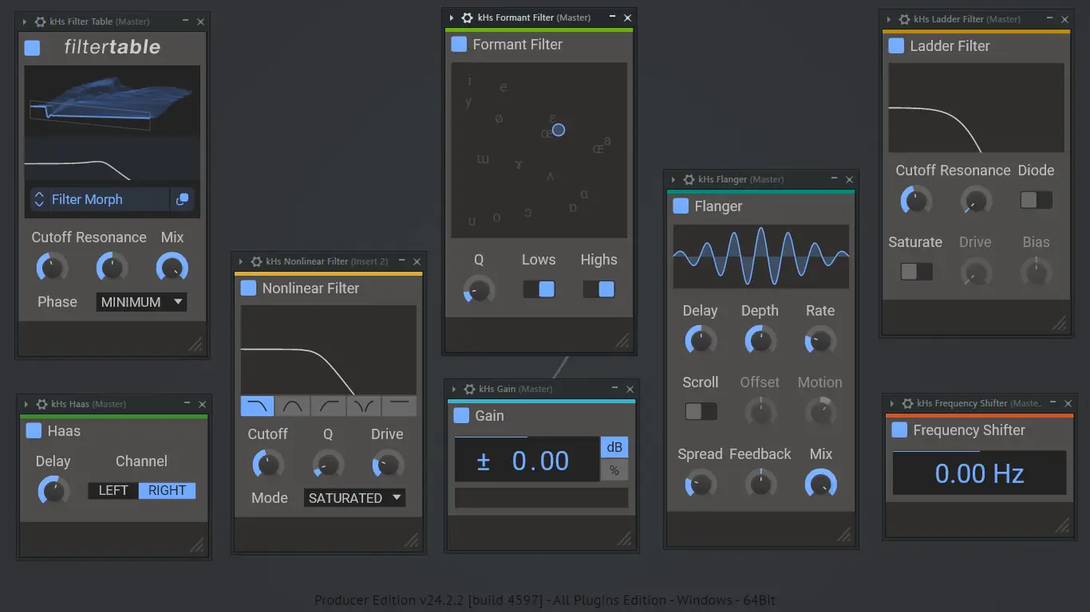Switch off Highs in Formant Filter
Screen dimensions: 1090x612
pyautogui.click(x=598, y=289)
